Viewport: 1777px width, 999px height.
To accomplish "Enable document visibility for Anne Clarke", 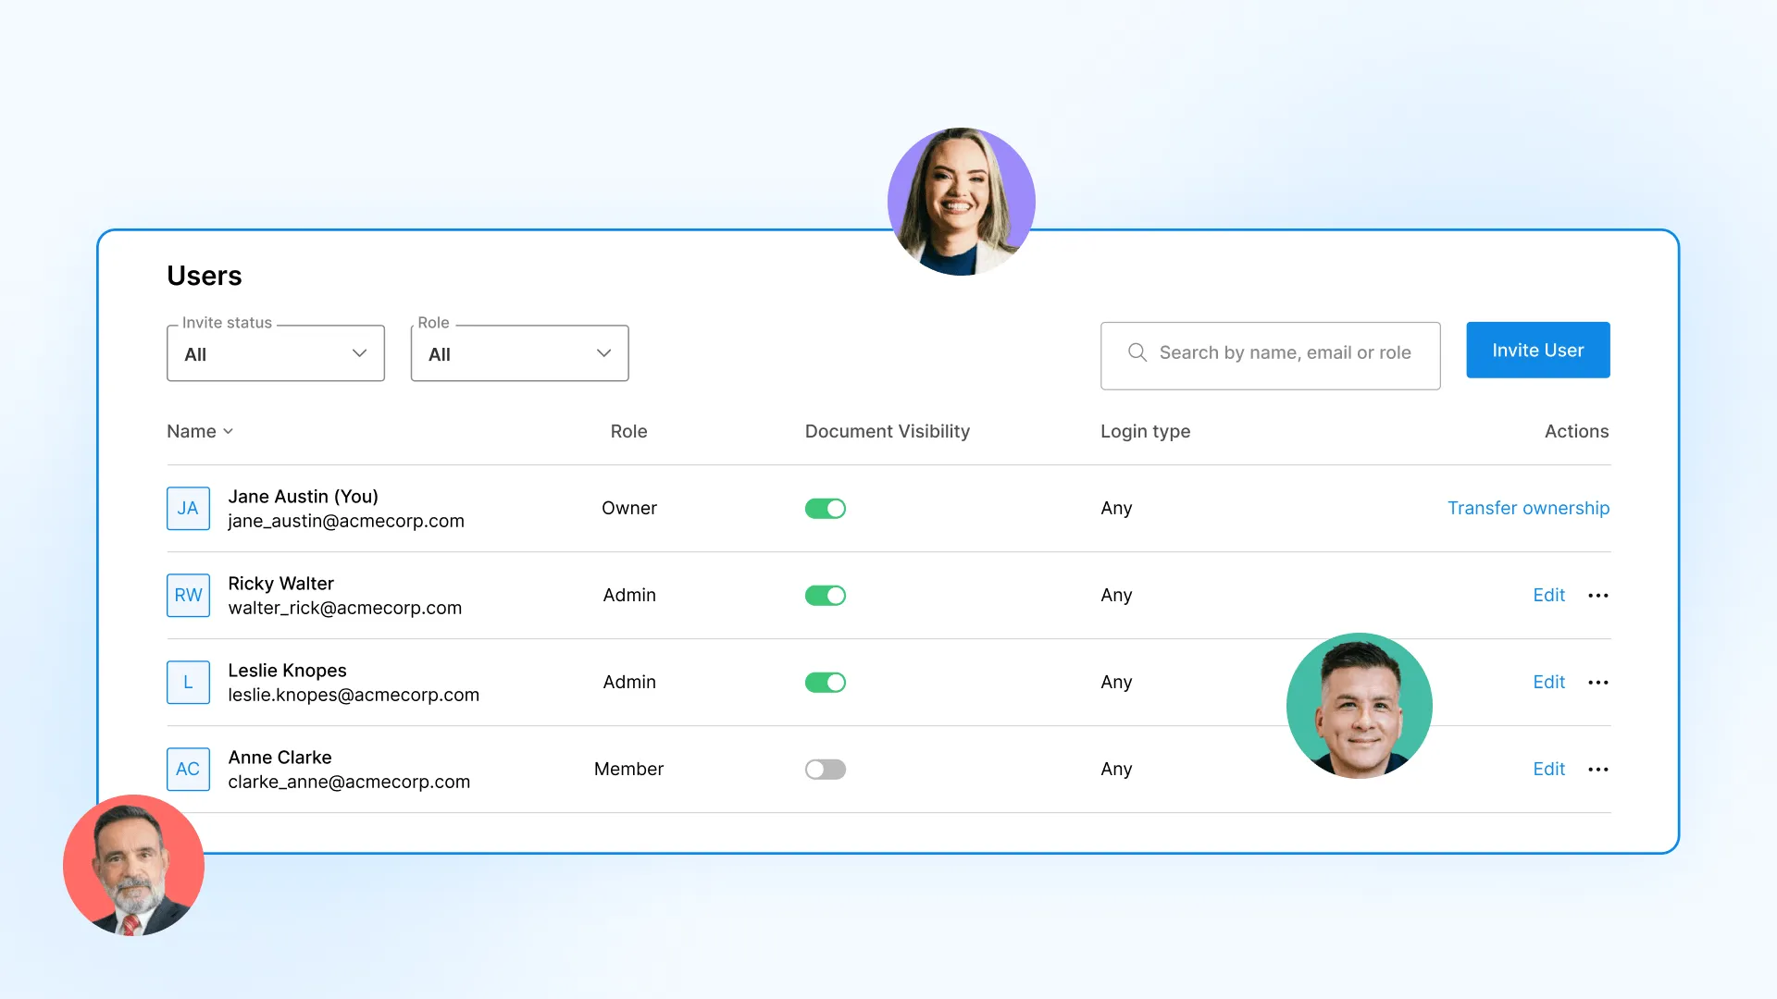I will click(x=825, y=769).
